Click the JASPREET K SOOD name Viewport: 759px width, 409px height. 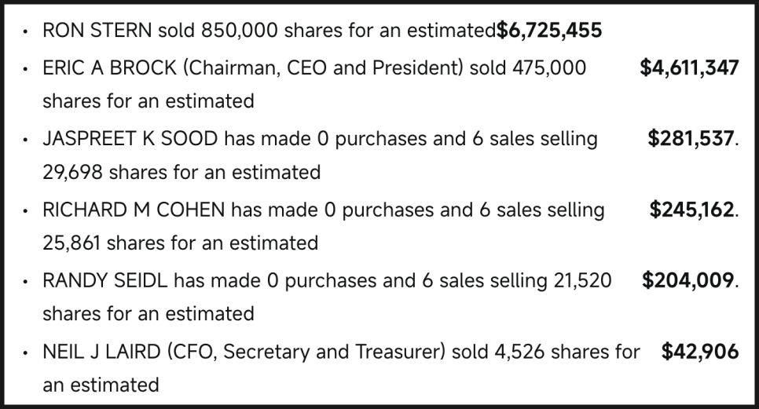130,140
